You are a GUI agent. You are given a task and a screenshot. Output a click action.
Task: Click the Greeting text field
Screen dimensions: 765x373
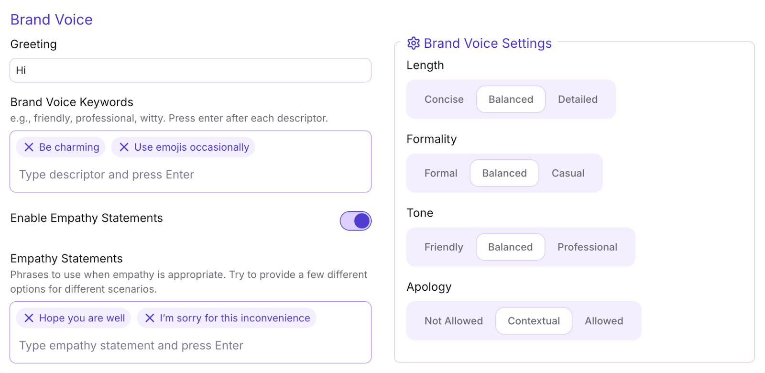pos(190,70)
